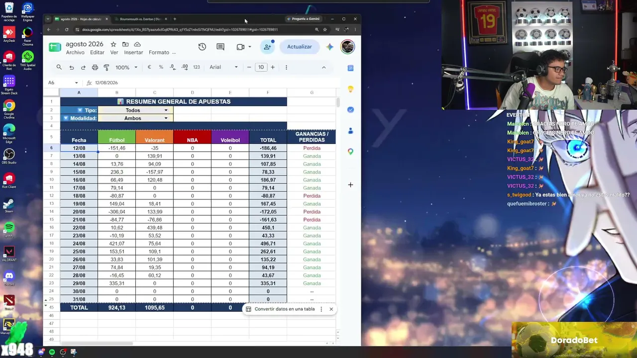The height and width of the screenshot is (358, 637).
Task: Click the font size input field
Action: 261,67
